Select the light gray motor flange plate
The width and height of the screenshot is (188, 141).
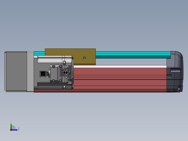(30, 72)
